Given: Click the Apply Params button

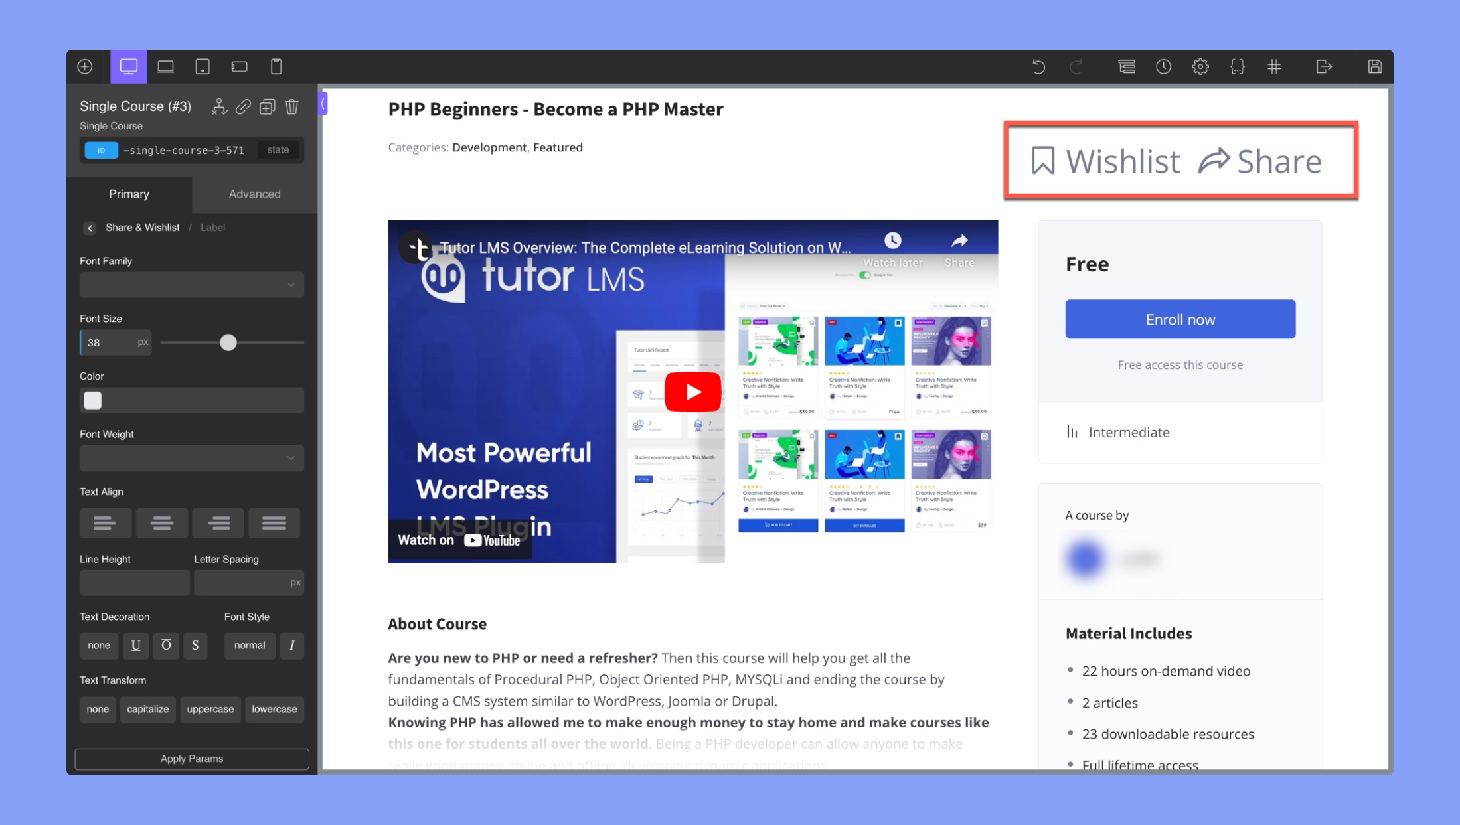Looking at the screenshot, I should point(191,759).
